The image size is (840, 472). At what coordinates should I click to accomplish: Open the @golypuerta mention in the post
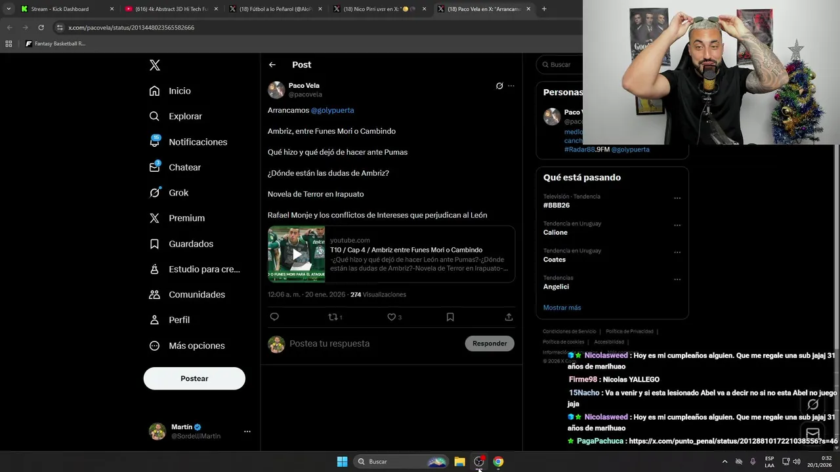tap(332, 110)
